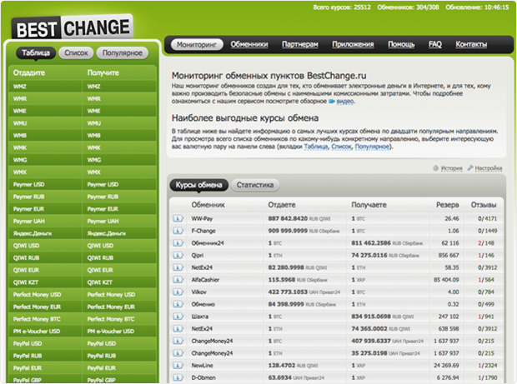
Task: Click the Обменник column header
Action: pyautogui.click(x=208, y=205)
